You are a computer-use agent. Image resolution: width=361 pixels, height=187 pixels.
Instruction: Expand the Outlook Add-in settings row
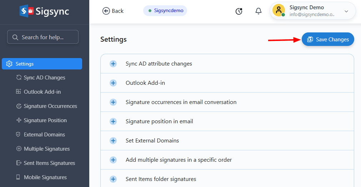pos(113,83)
